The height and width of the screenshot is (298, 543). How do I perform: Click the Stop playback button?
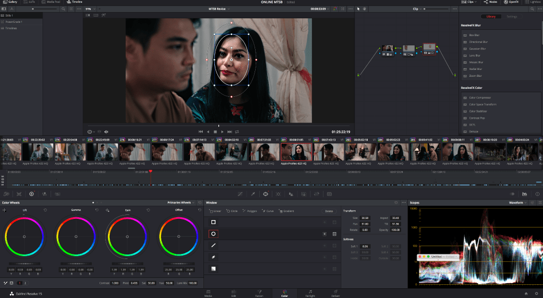[x=215, y=132]
